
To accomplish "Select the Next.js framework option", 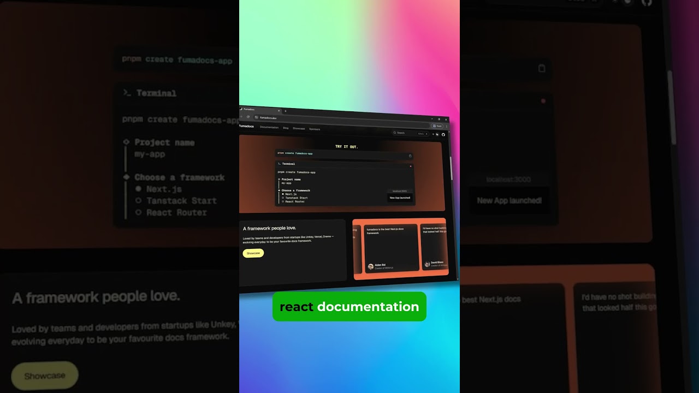I will [x=289, y=194].
